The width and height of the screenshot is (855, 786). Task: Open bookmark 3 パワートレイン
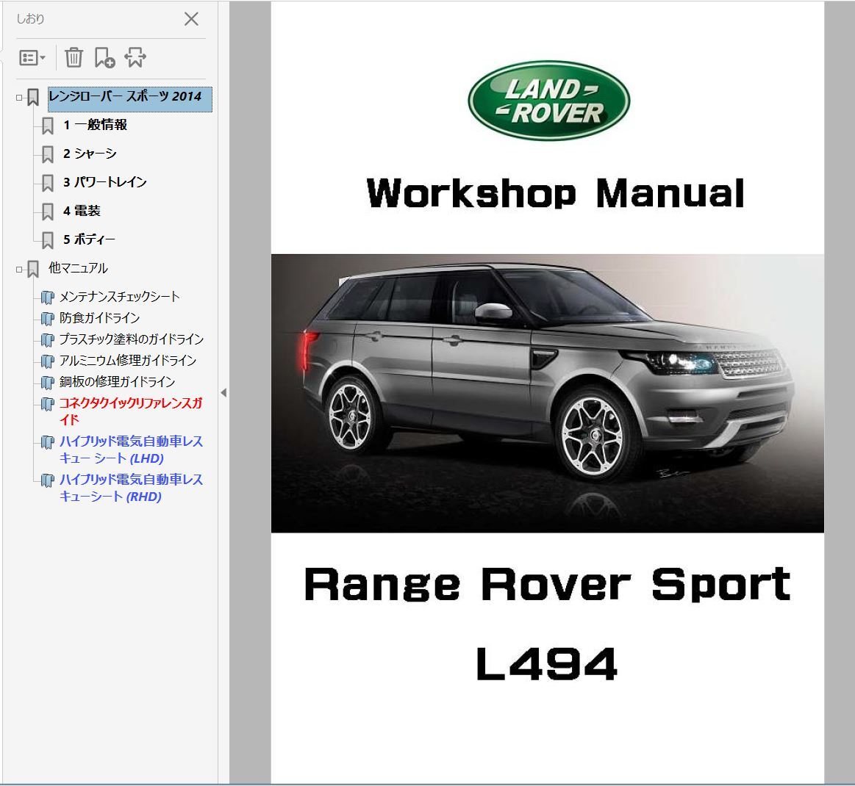click(104, 182)
